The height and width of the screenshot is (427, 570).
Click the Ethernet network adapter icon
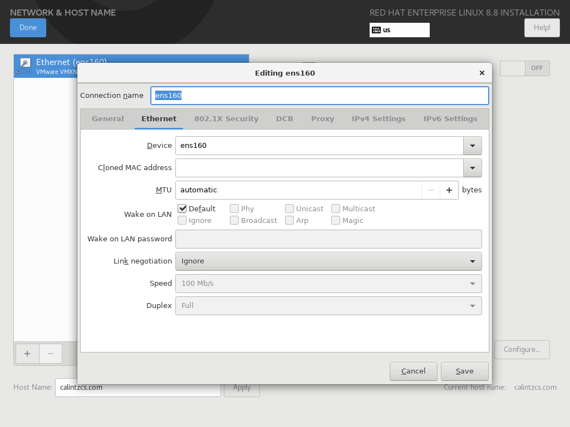[x=24, y=66]
